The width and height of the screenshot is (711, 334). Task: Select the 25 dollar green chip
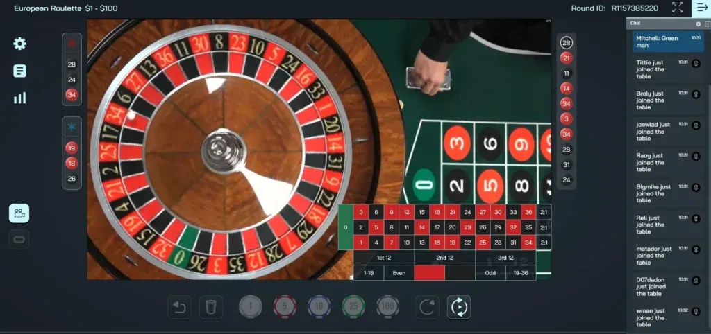(353, 307)
